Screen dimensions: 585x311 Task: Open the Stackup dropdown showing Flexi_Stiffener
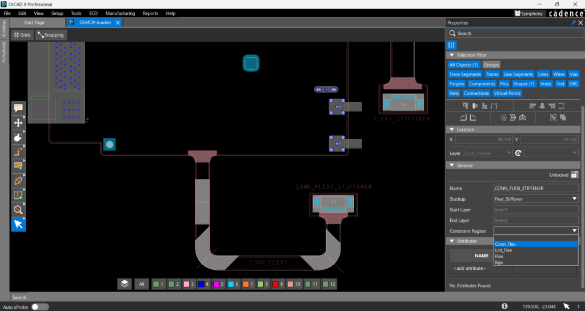click(536, 199)
